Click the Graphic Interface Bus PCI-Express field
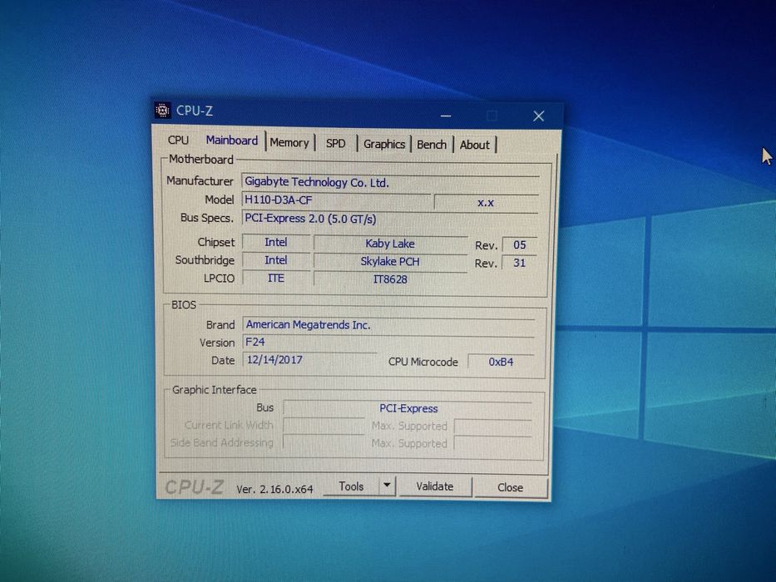 (x=408, y=408)
